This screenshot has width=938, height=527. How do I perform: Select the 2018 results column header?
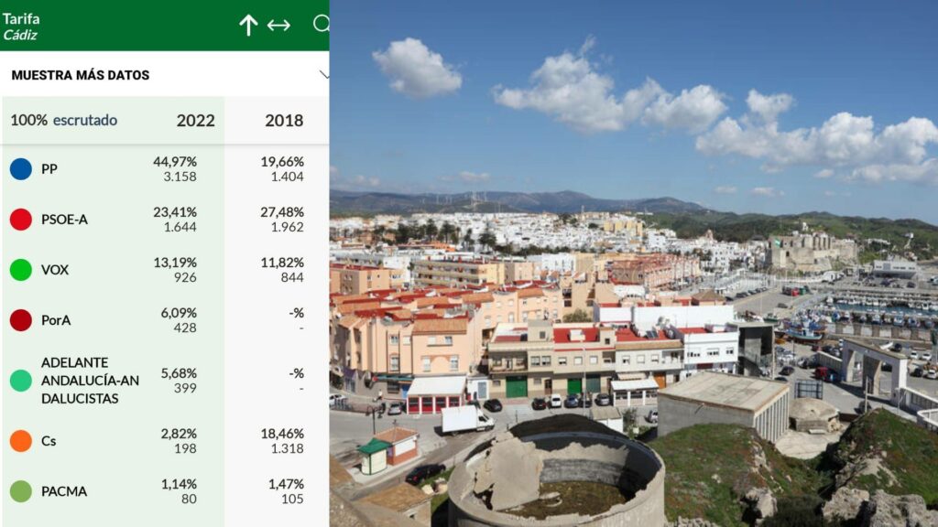point(284,121)
